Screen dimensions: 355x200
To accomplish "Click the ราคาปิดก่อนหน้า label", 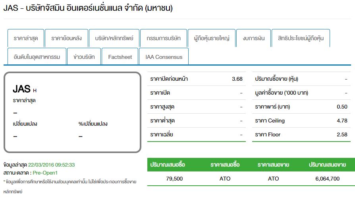I will [x=169, y=79].
